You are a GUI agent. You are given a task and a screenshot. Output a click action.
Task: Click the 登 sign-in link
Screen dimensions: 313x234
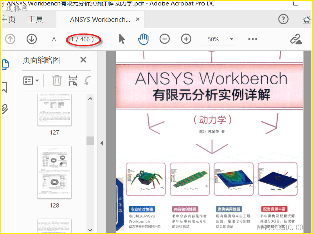click(307, 20)
